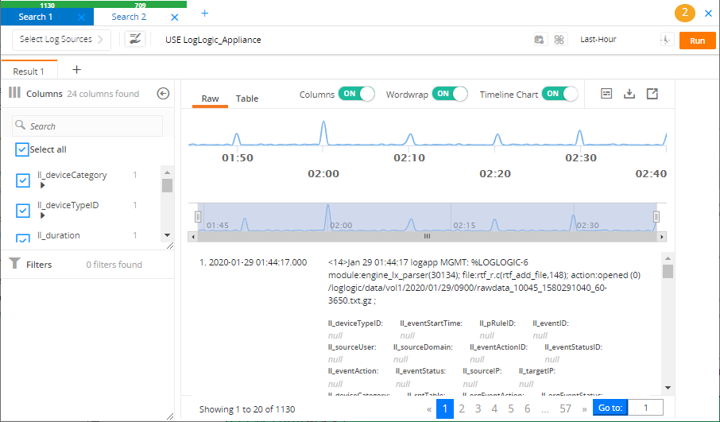Open the orange notification badge showing 2

click(x=685, y=13)
